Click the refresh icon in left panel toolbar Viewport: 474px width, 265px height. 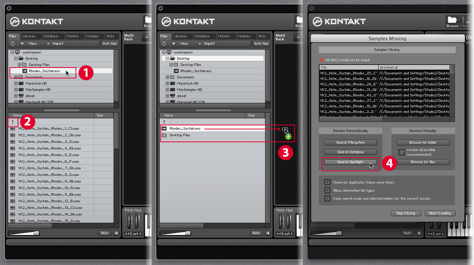[x=13, y=44]
